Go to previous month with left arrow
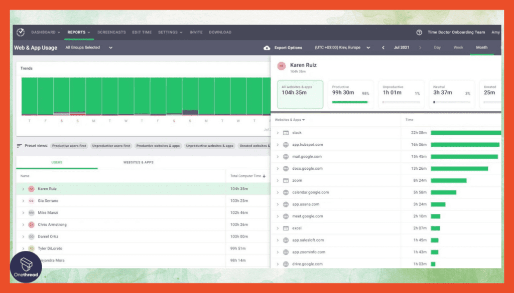This screenshot has width=514, height=293. point(383,48)
